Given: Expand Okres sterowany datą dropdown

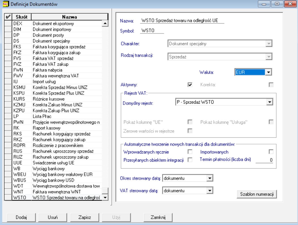Looking at the screenshot, I should [x=210, y=178].
